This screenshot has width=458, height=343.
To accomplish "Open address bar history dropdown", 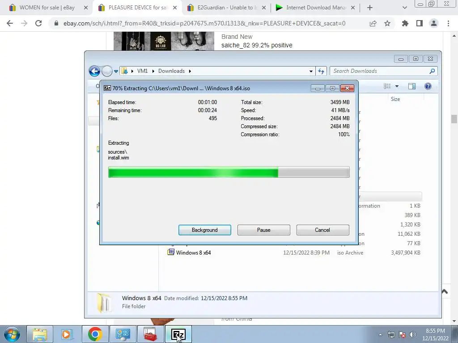I will point(311,71).
